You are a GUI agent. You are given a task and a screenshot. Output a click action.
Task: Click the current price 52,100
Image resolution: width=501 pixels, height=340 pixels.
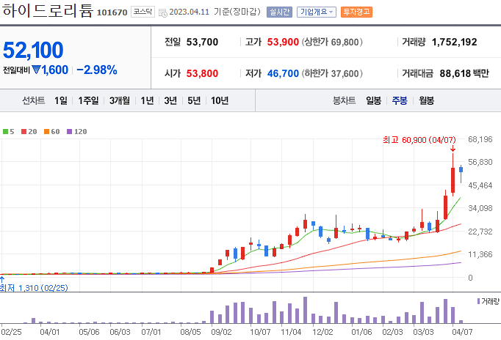click(x=33, y=51)
